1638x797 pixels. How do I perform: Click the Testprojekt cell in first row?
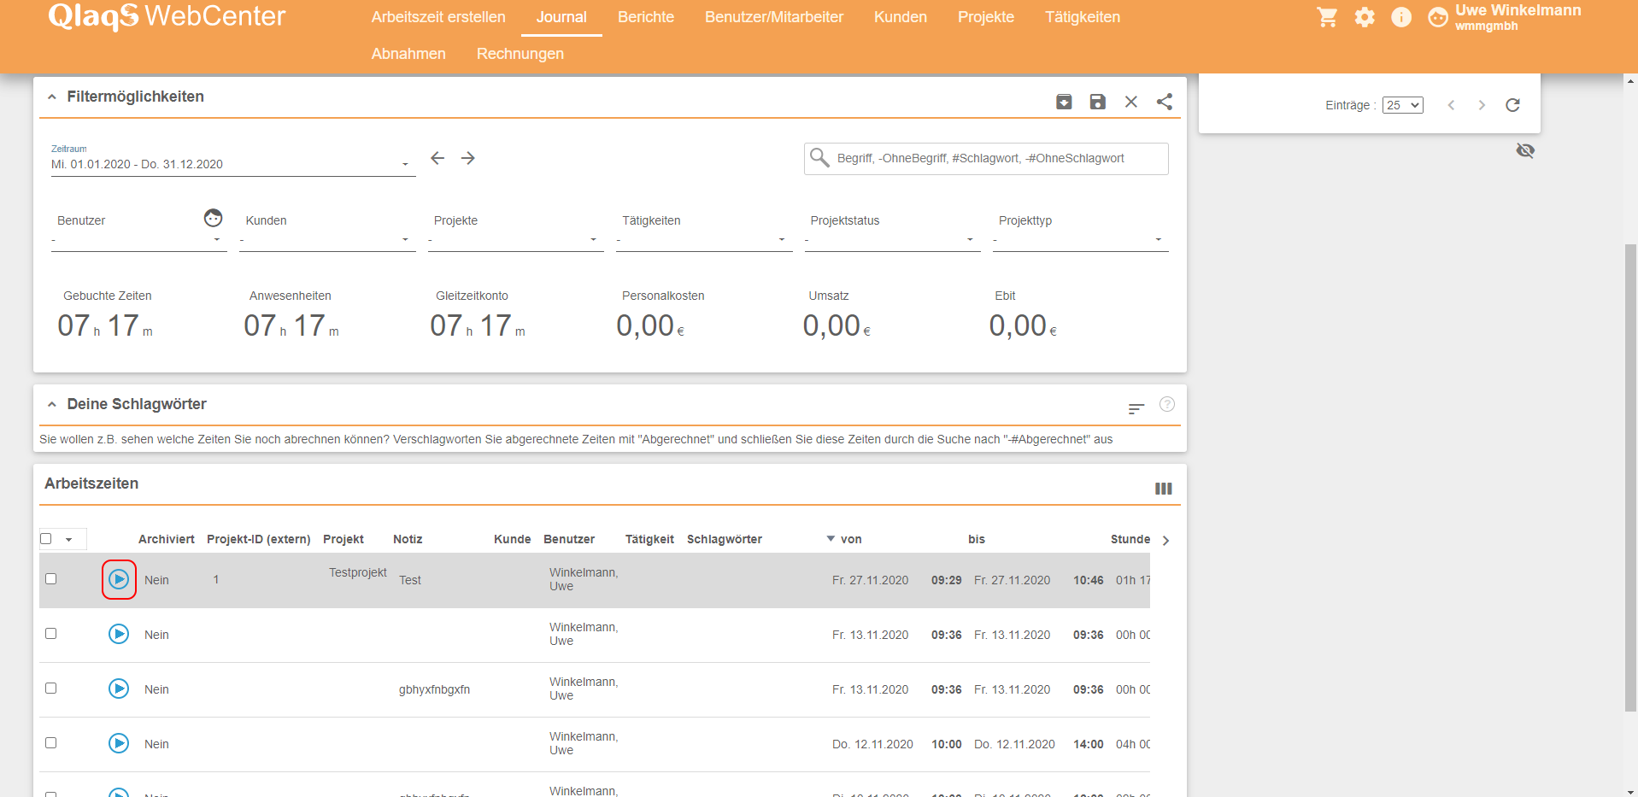pyautogui.click(x=358, y=572)
